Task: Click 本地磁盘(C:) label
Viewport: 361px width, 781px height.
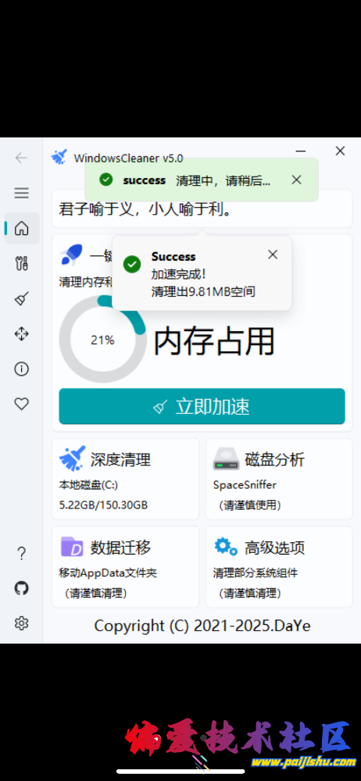Action: pyautogui.click(x=88, y=485)
